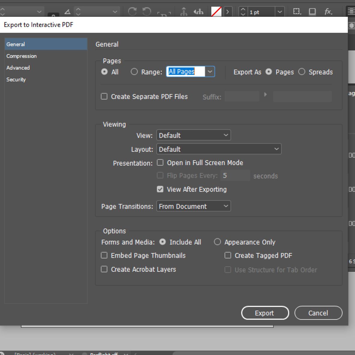Screen dimensions: 355x355
Task: Click the Pages group label
Action: (112, 61)
